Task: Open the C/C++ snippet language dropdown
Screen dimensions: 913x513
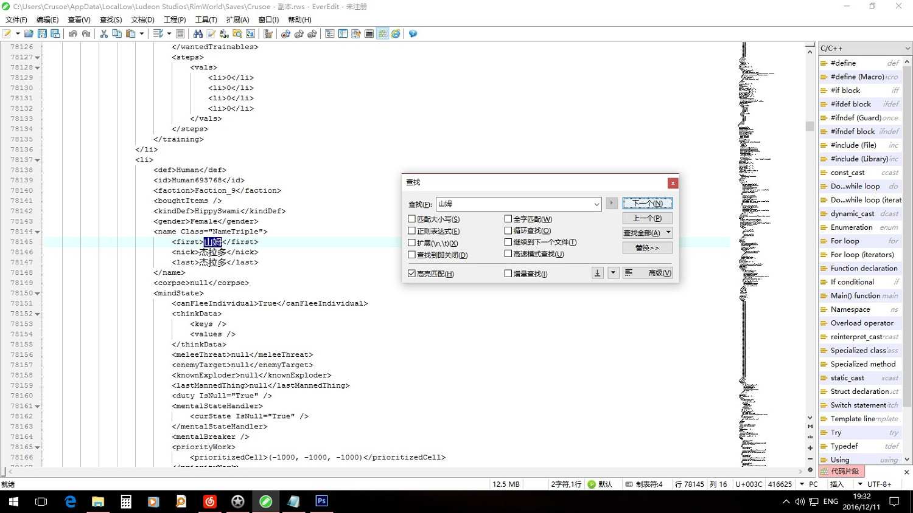Action: click(x=907, y=49)
